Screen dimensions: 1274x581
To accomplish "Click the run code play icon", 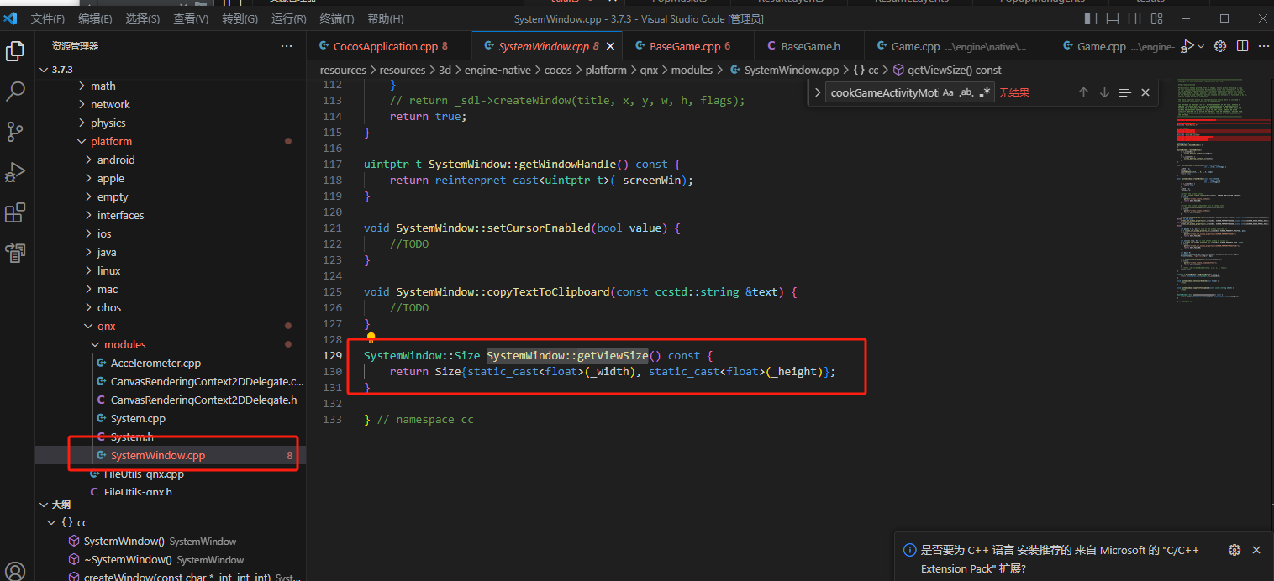I will (x=1188, y=46).
